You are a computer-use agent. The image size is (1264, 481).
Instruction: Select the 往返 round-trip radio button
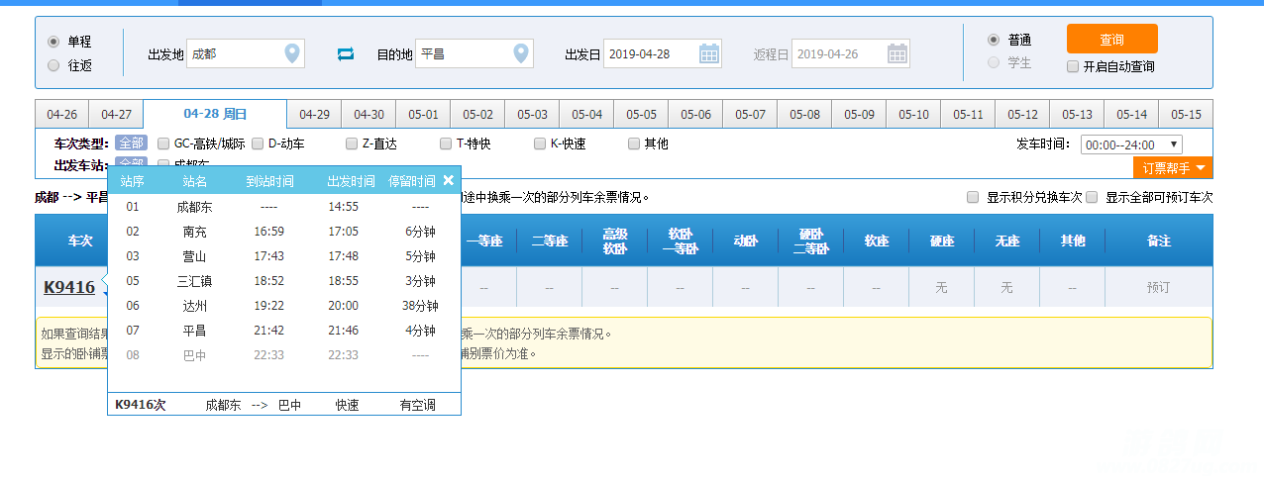coord(53,65)
